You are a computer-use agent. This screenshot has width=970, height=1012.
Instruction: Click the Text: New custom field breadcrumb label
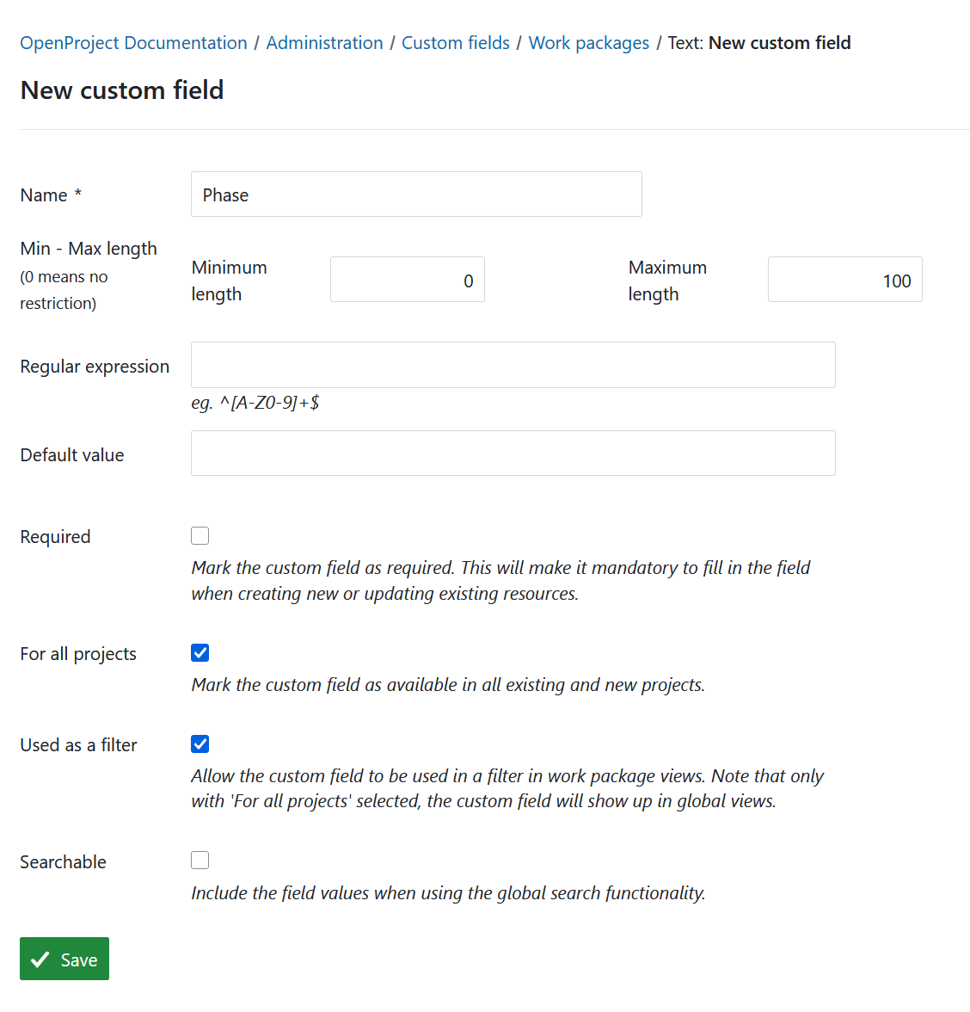759,42
